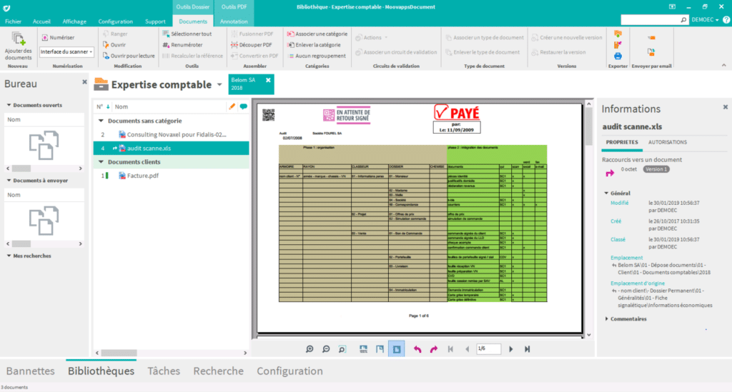This screenshot has height=392, width=732.
Task: Click Sélectionner tout tool
Action: coord(187,34)
